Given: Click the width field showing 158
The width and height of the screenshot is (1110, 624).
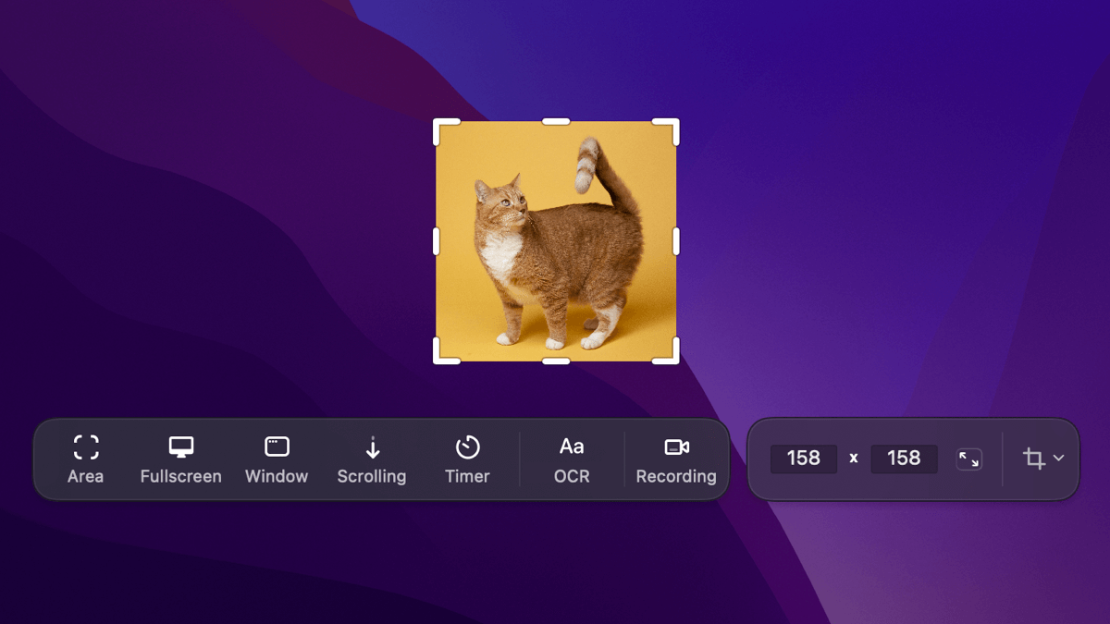Looking at the screenshot, I should click(803, 459).
